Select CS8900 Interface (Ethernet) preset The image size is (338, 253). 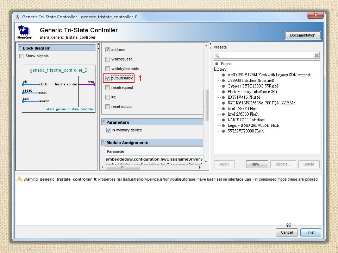(x=251, y=80)
